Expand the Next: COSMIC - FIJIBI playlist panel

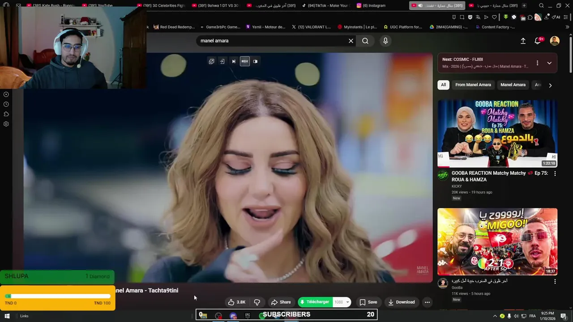point(549,63)
